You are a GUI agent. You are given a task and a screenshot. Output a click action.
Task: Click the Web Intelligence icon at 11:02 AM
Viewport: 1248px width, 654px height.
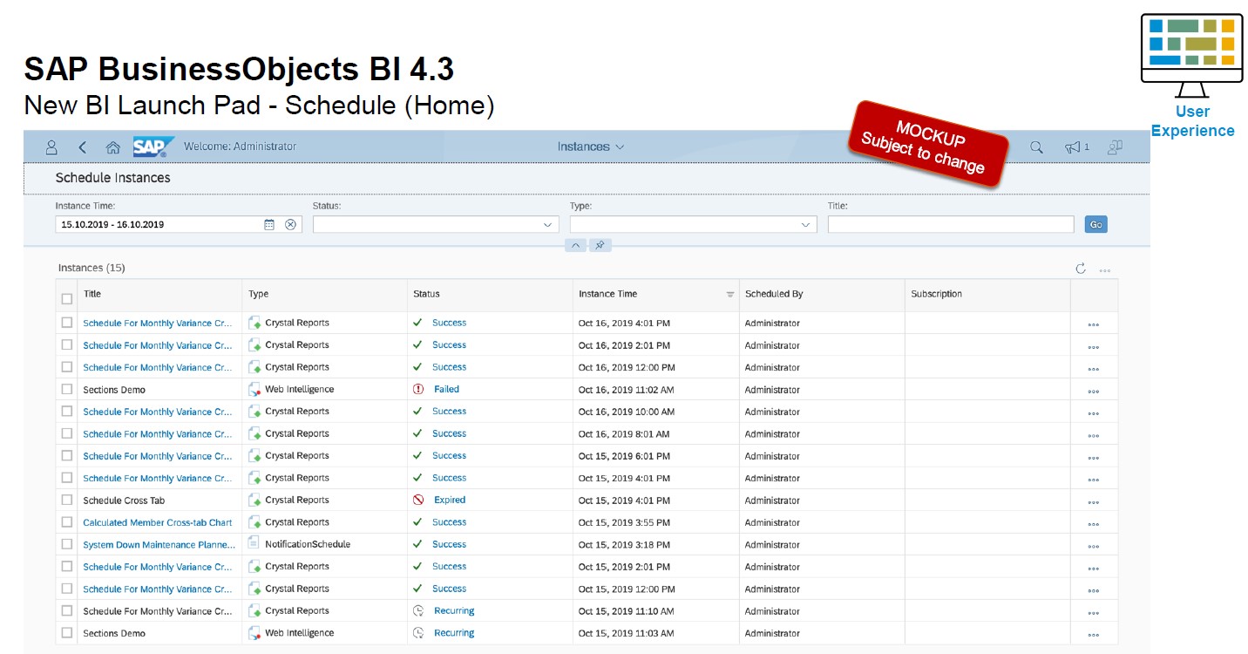coord(254,389)
